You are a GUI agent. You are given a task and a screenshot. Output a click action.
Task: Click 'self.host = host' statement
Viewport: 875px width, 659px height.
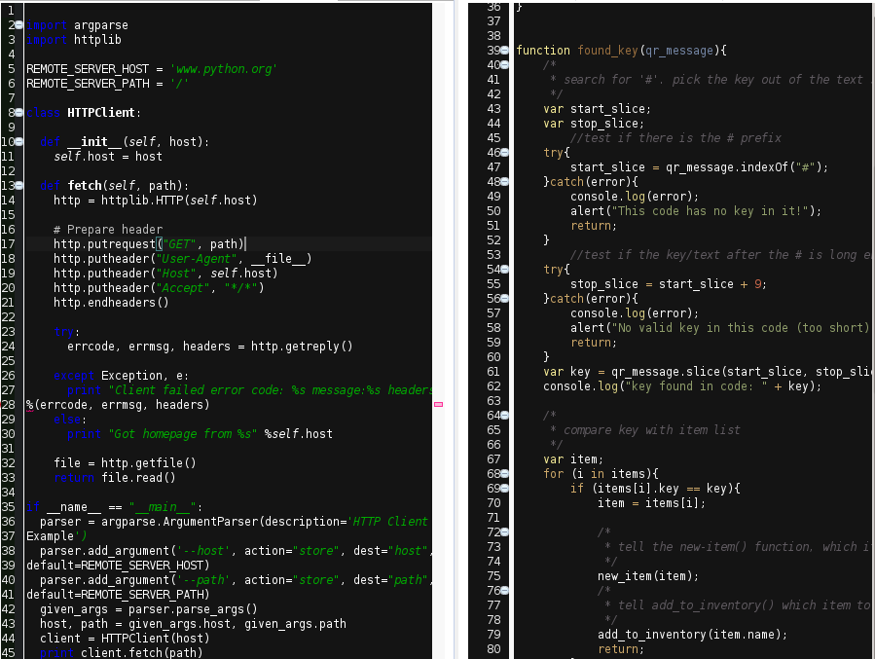(x=108, y=157)
